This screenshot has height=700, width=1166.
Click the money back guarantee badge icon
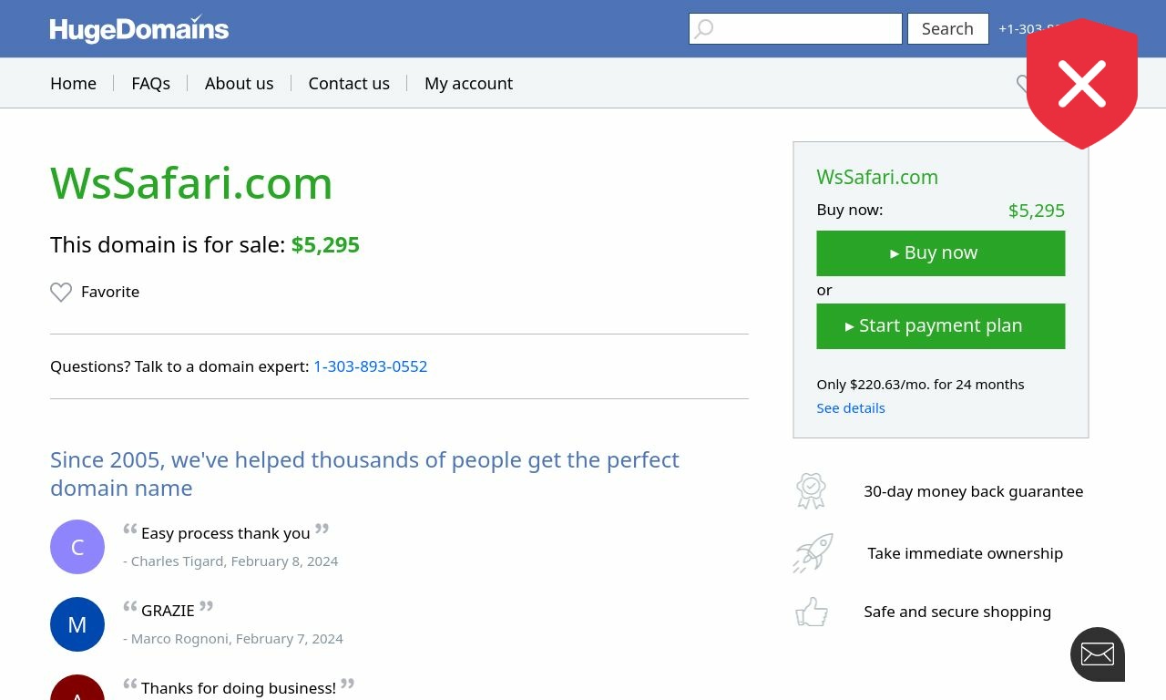pos(811,491)
